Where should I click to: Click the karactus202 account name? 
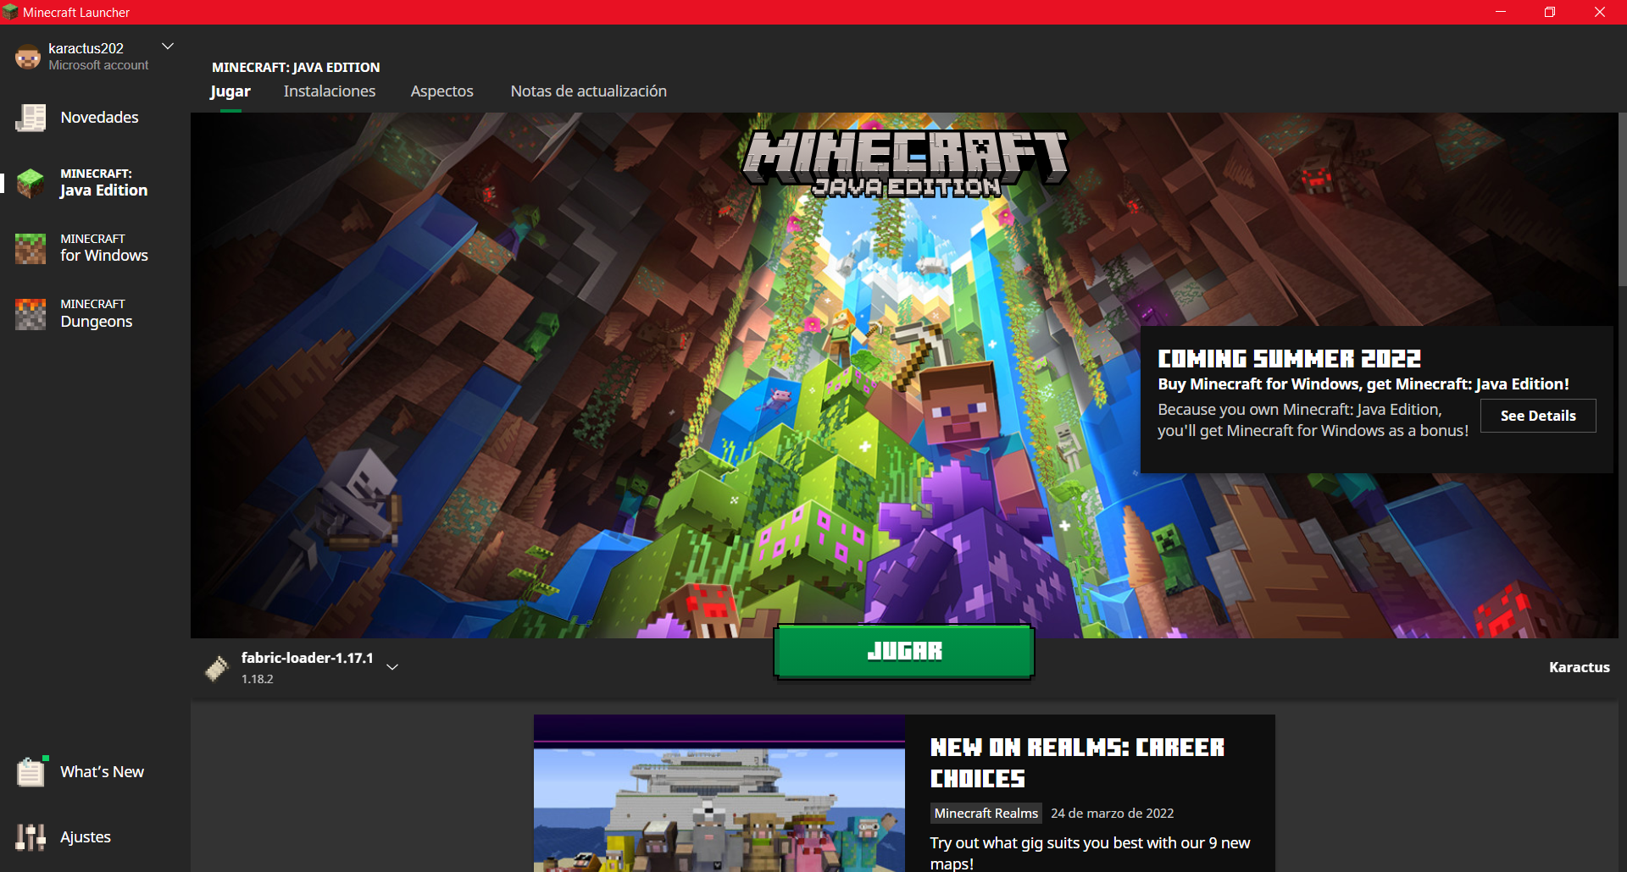tap(86, 48)
